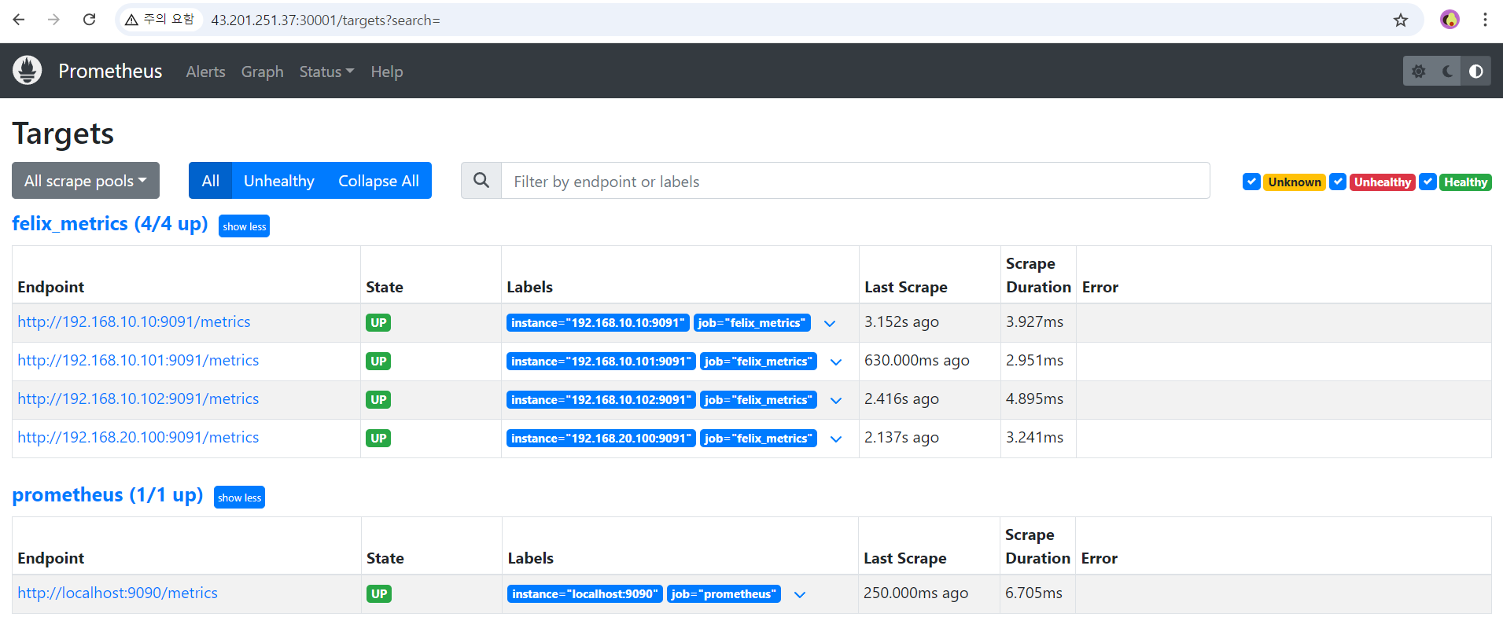
Task: Focus the Filter by endpoint or labels field
Action: 855,181
